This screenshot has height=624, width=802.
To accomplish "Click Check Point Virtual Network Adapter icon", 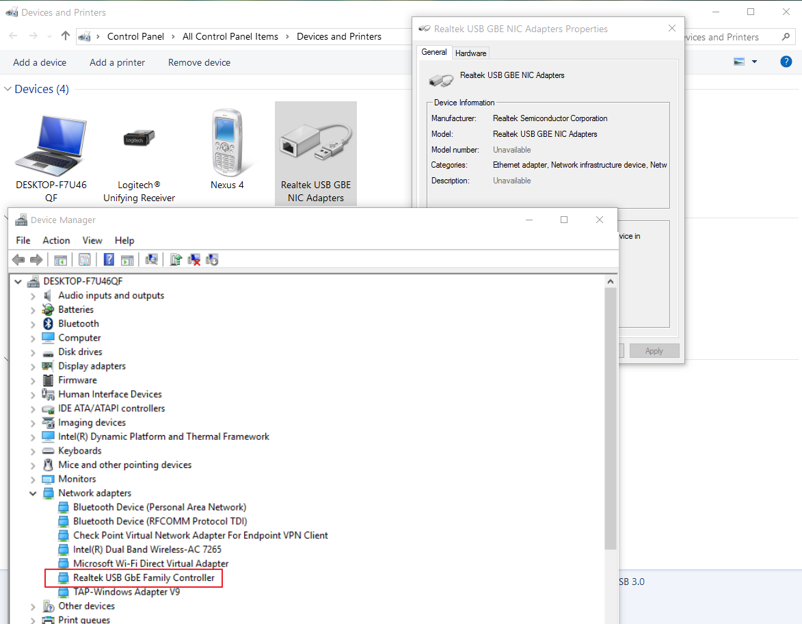I will point(63,536).
